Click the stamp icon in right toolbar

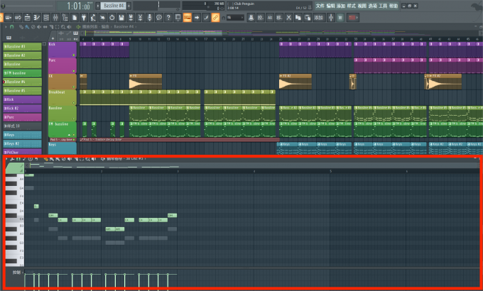[251, 18]
